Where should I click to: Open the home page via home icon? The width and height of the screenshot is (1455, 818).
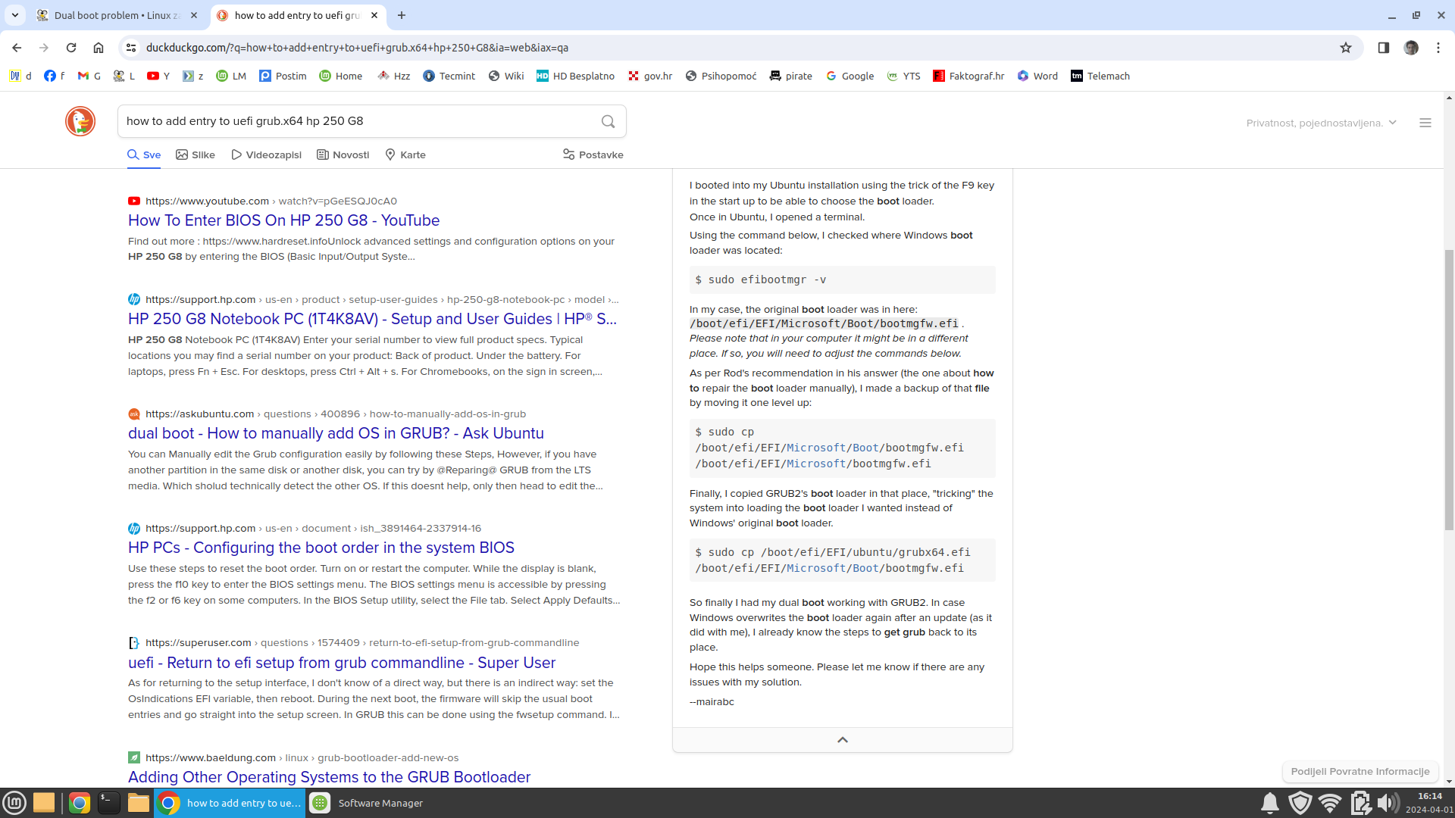pyautogui.click(x=99, y=48)
